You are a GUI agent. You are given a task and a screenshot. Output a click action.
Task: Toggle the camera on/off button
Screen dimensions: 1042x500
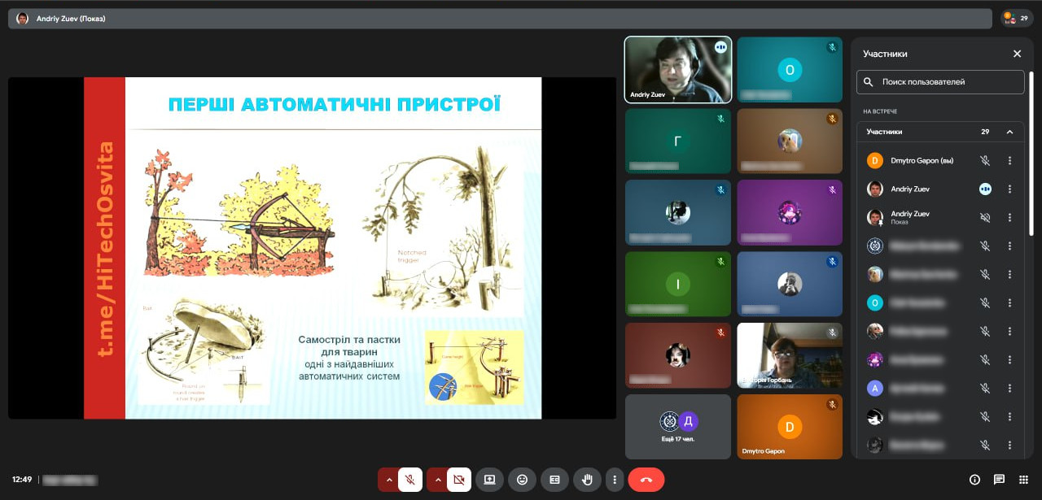coord(458,480)
